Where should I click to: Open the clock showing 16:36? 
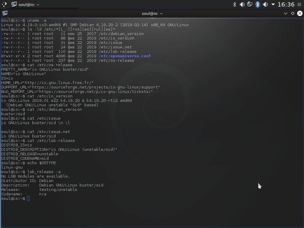[x=286, y=4]
